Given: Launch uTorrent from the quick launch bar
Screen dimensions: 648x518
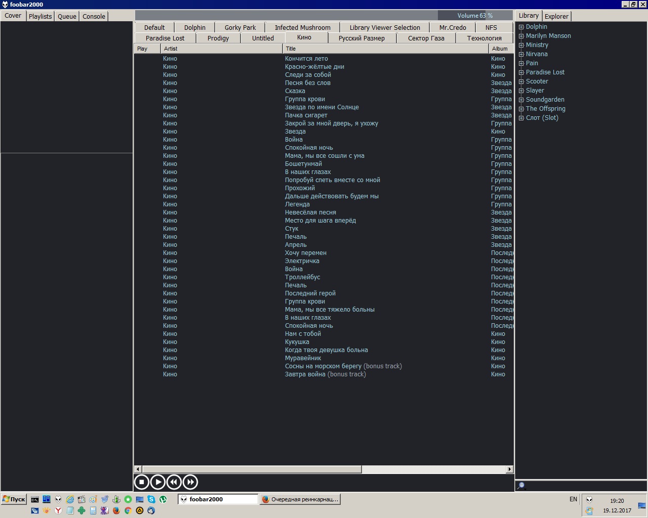Looking at the screenshot, I should pos(163,499).
